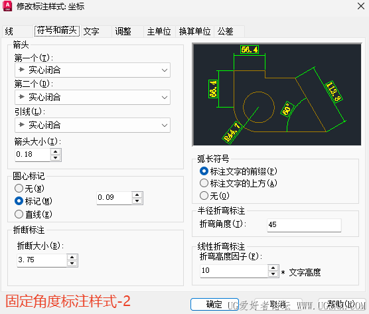Select 标记(M) center mark option
The image size is (369, 314).
(33, 201)
